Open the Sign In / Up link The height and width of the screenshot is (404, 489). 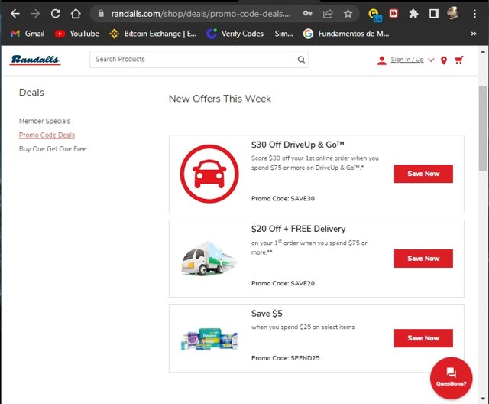407,60
